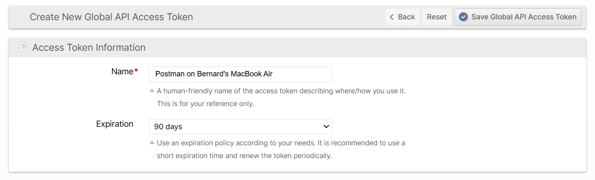Save the Global API Access Token
This screenshot has height=180, width=595.
(x=518, y=17)
